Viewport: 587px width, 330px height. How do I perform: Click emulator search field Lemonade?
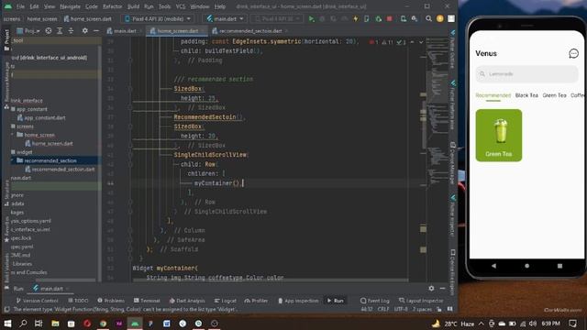(526, 73)
